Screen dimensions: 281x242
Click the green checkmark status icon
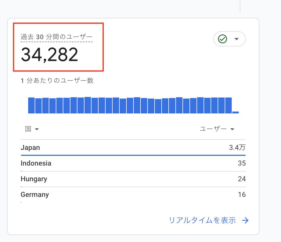[222, 39]
